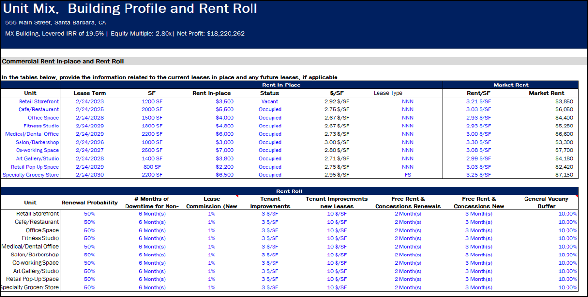Screen dimensions: 588x297
Task: Select the 2/24/2023 Lease Term for Retail Storefront
Action: click(x=90, y=101)
